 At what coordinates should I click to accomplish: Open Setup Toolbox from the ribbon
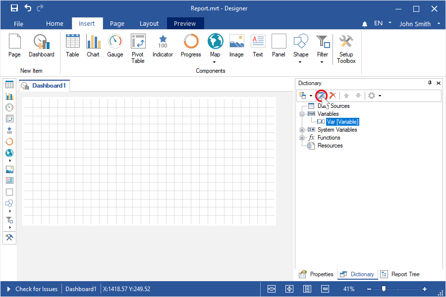tap(346, 49)
